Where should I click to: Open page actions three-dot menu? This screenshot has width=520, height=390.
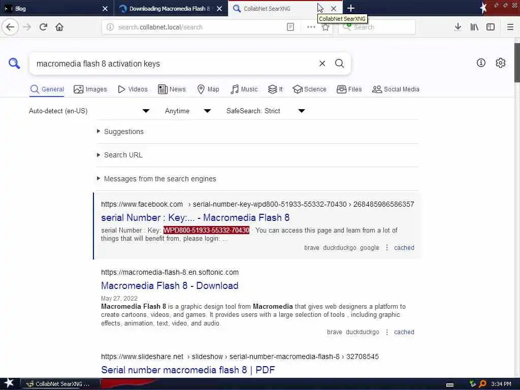click(311, 27)
